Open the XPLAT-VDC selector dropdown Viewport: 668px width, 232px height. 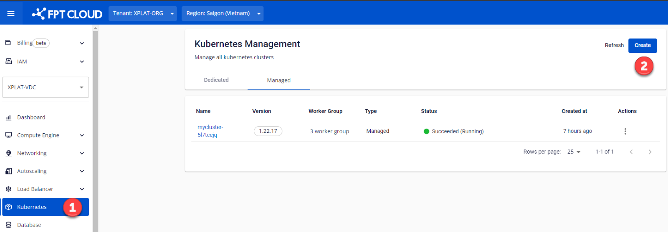pos(46,87)
